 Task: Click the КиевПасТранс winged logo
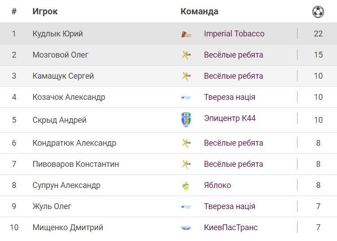coord(186,228)
